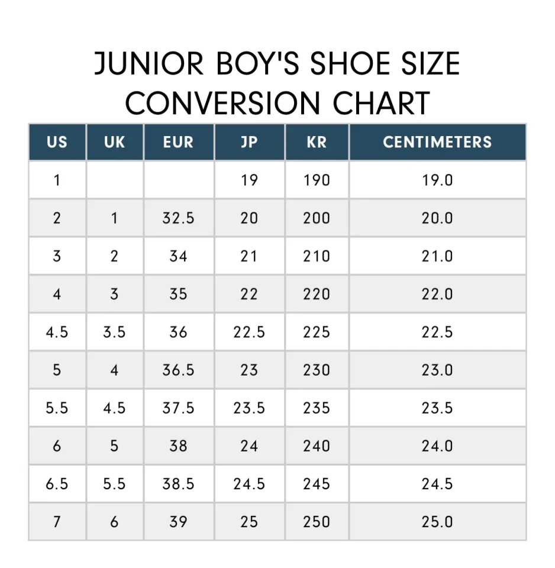The height and width of the screenshot is (568, 555).
Task: Select the EUR 37.5 cell
Action: [178, 408]
